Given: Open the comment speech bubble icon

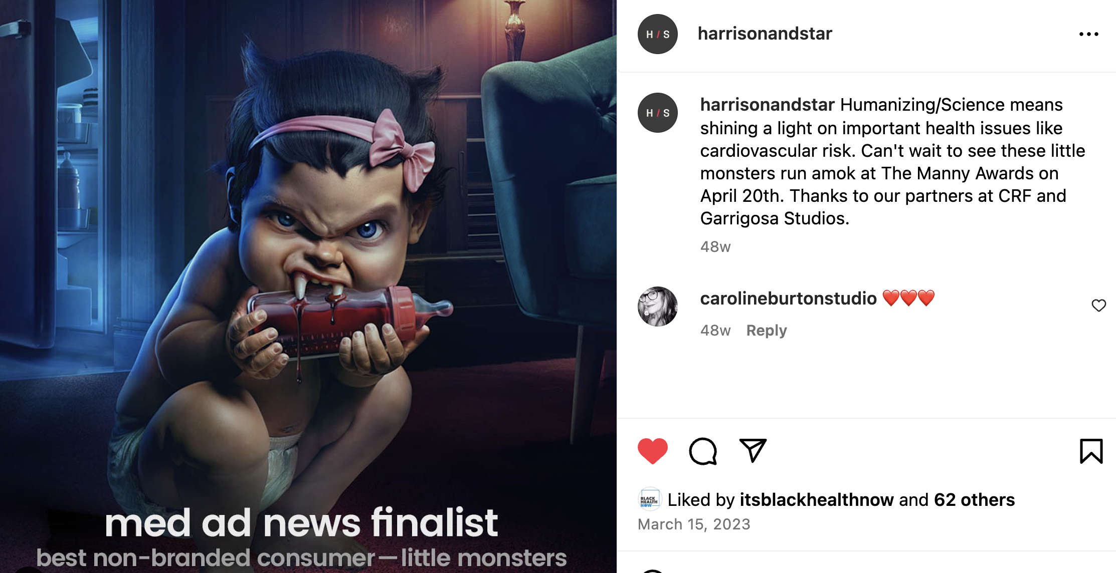Looking at the screenshot, I should 702,451.
